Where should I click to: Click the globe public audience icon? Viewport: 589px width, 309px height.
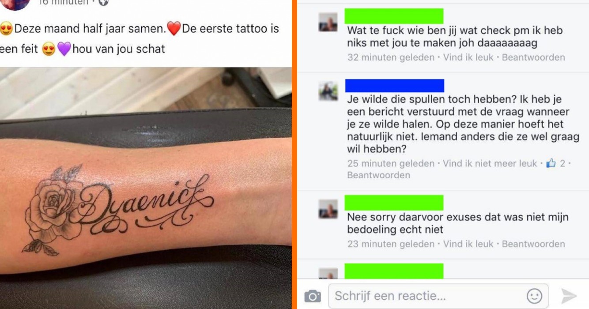[103, 2]
